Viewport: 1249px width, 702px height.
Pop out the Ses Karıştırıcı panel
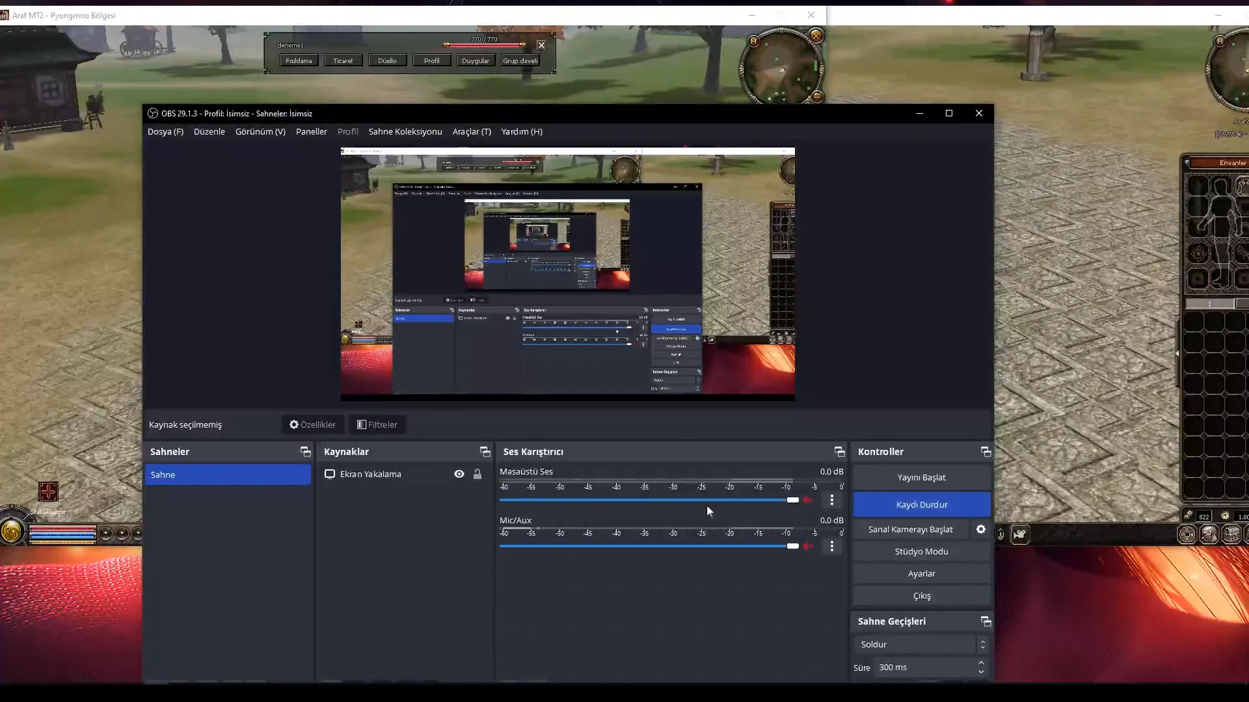tap(839, 451)
